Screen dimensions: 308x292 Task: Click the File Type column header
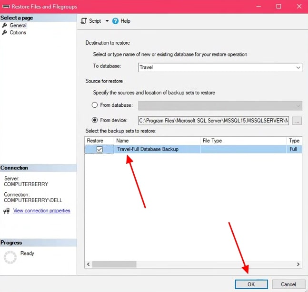[x=243, y=141]
